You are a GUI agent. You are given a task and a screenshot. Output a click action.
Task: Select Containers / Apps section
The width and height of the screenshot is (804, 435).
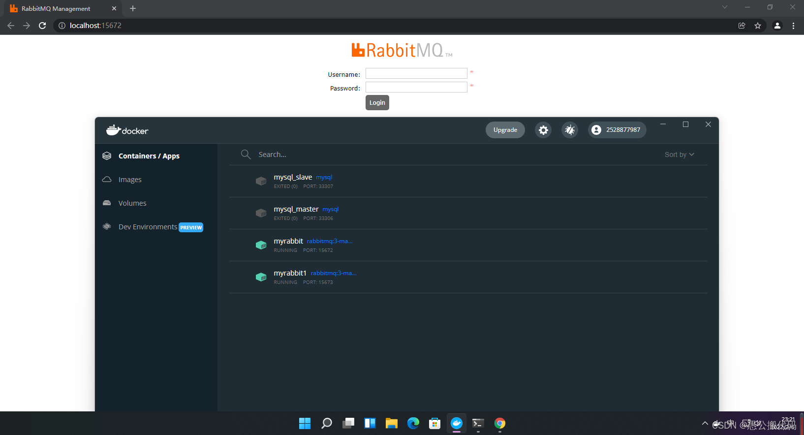coord(149,156)
